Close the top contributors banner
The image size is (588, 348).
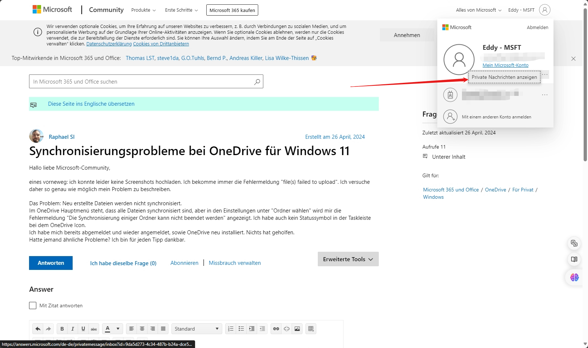573,58
